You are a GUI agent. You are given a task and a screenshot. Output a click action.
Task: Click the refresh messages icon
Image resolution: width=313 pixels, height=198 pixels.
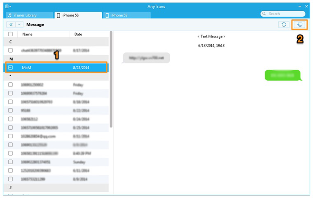(284, 25)
